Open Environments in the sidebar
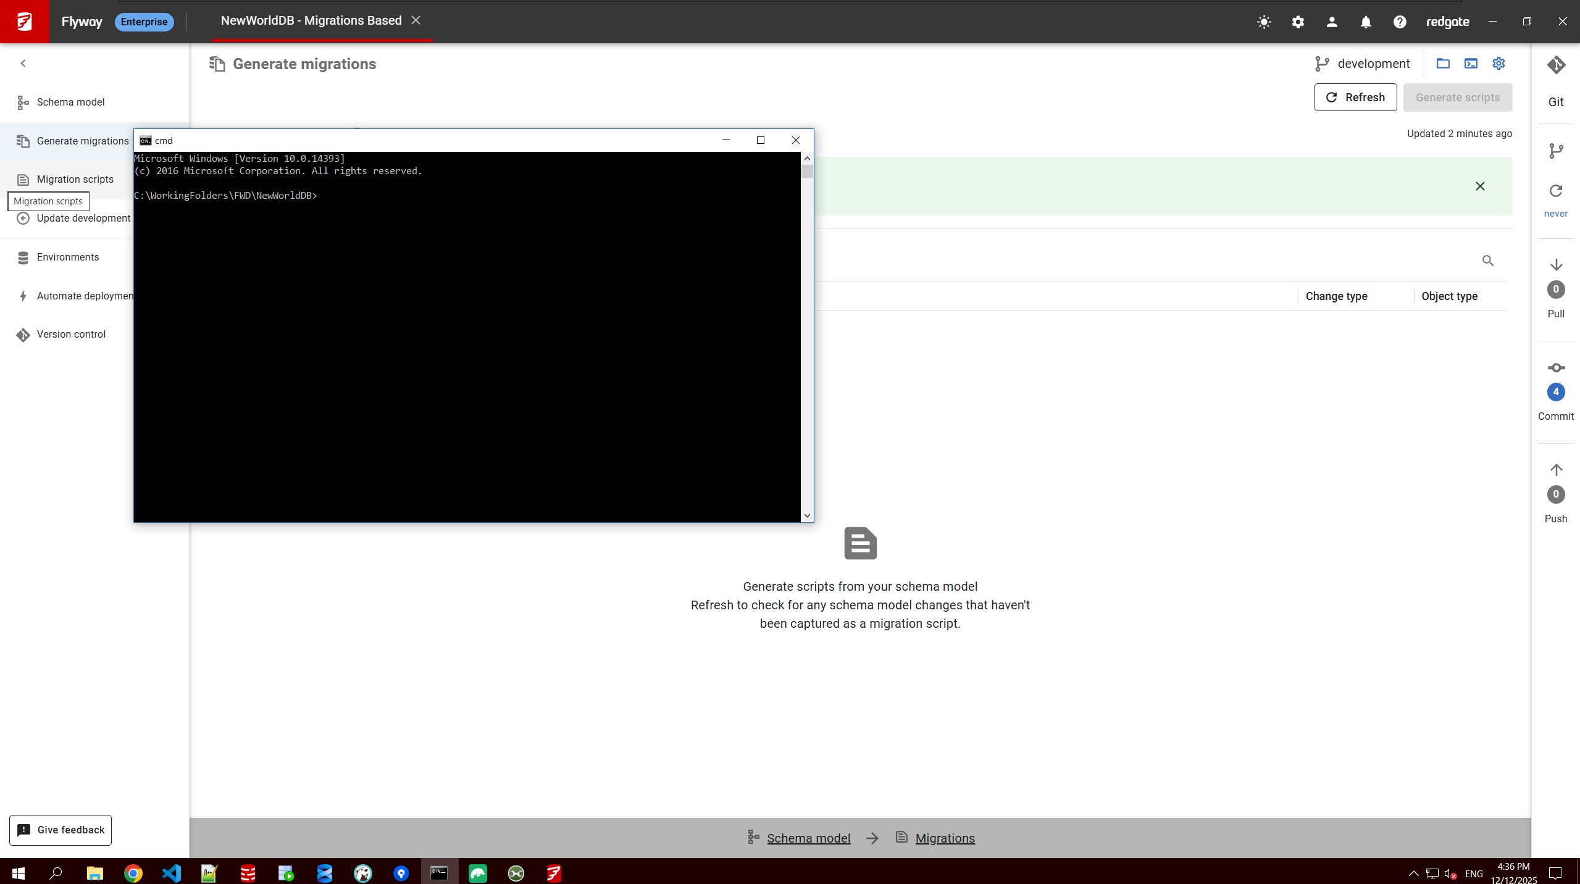 click(68, 257)
